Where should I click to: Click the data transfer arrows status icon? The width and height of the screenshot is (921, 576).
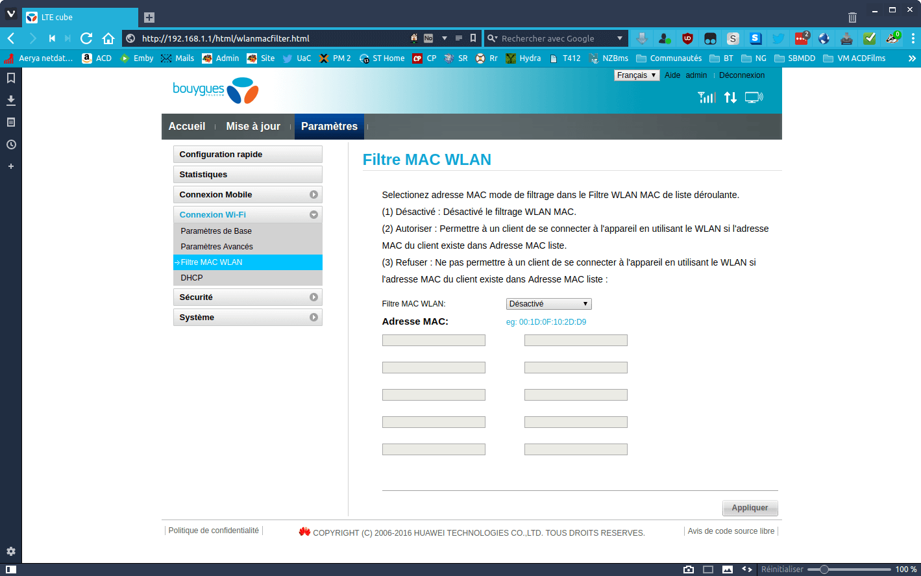tap(731, 97)
